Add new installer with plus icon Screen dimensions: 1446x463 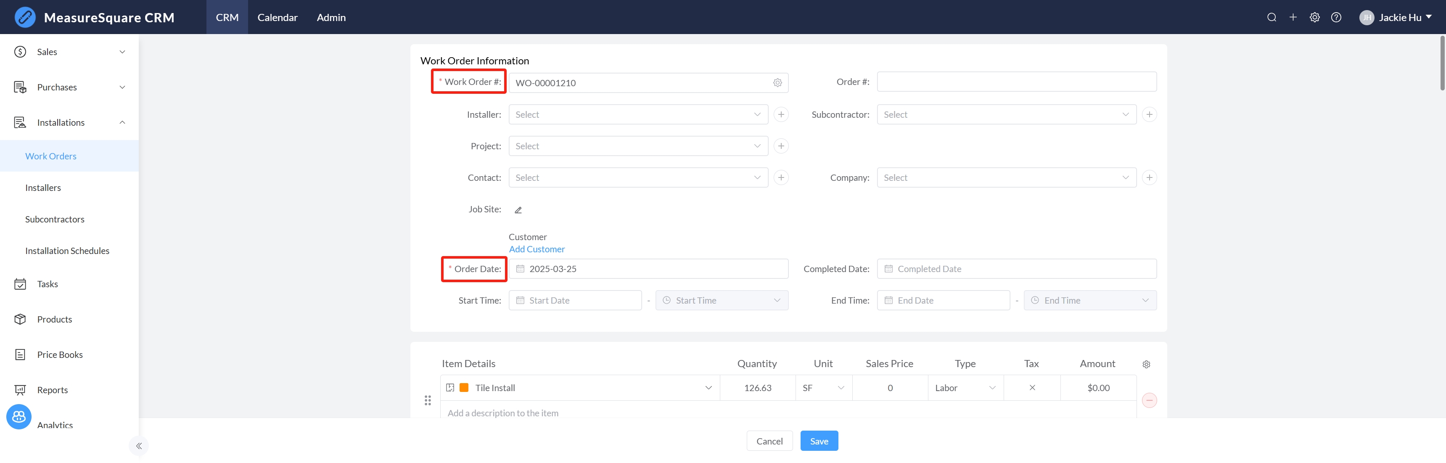(x=780, y=114)
